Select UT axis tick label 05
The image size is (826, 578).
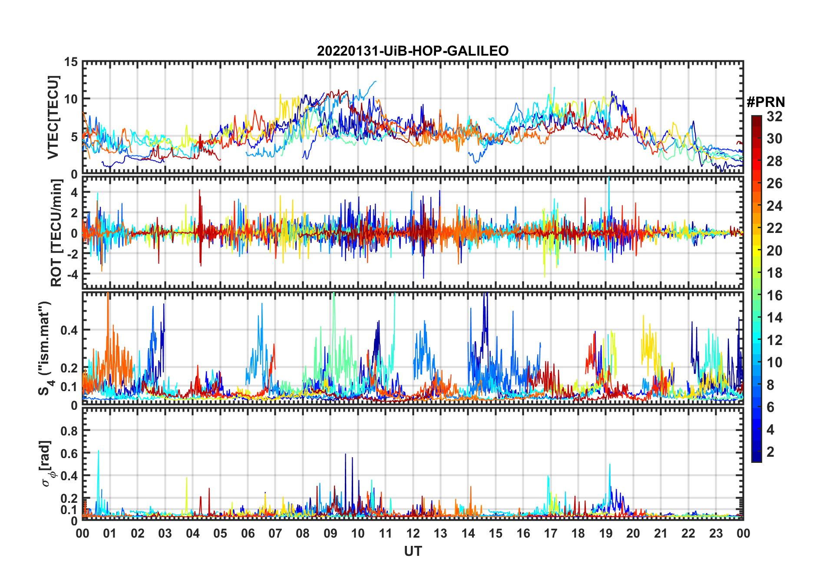(220, 533)
